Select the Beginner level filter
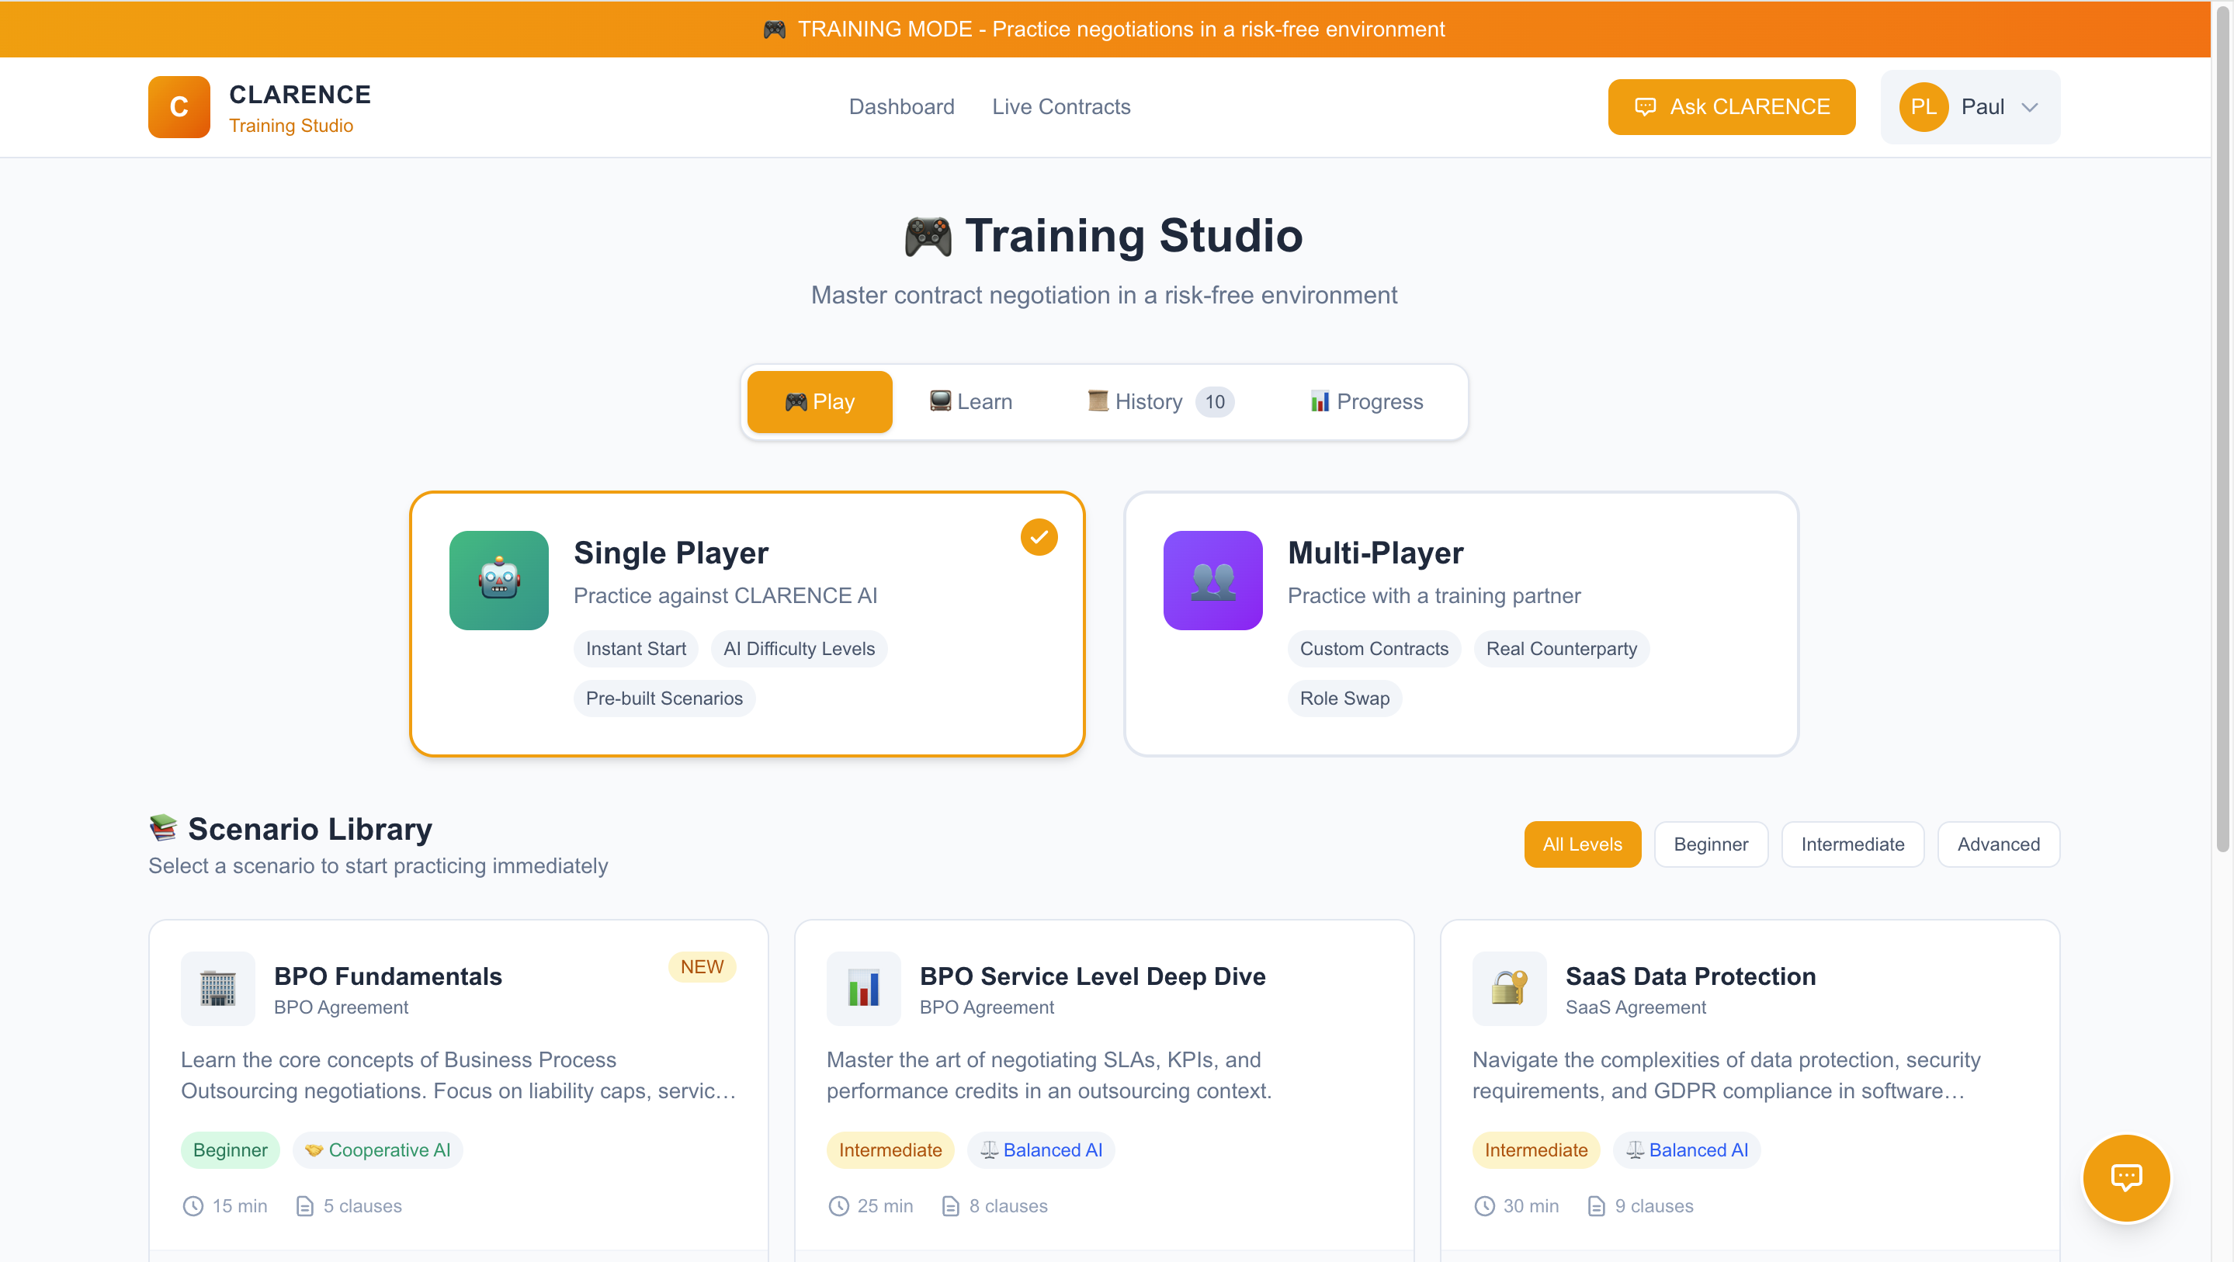 tap(1710, 844)
